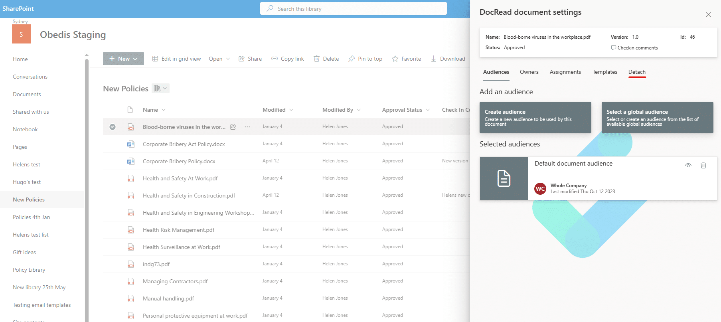Open Policy Library in left navigation
The height and width of the screenshot is (322, 721).
pyautogui.click(x=29, y=270)
